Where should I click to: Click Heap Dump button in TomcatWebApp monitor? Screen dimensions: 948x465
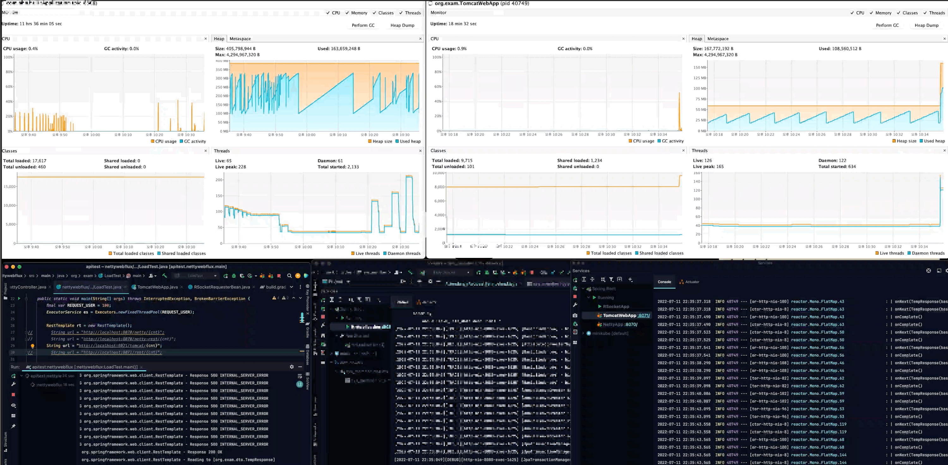coord(926,25)
